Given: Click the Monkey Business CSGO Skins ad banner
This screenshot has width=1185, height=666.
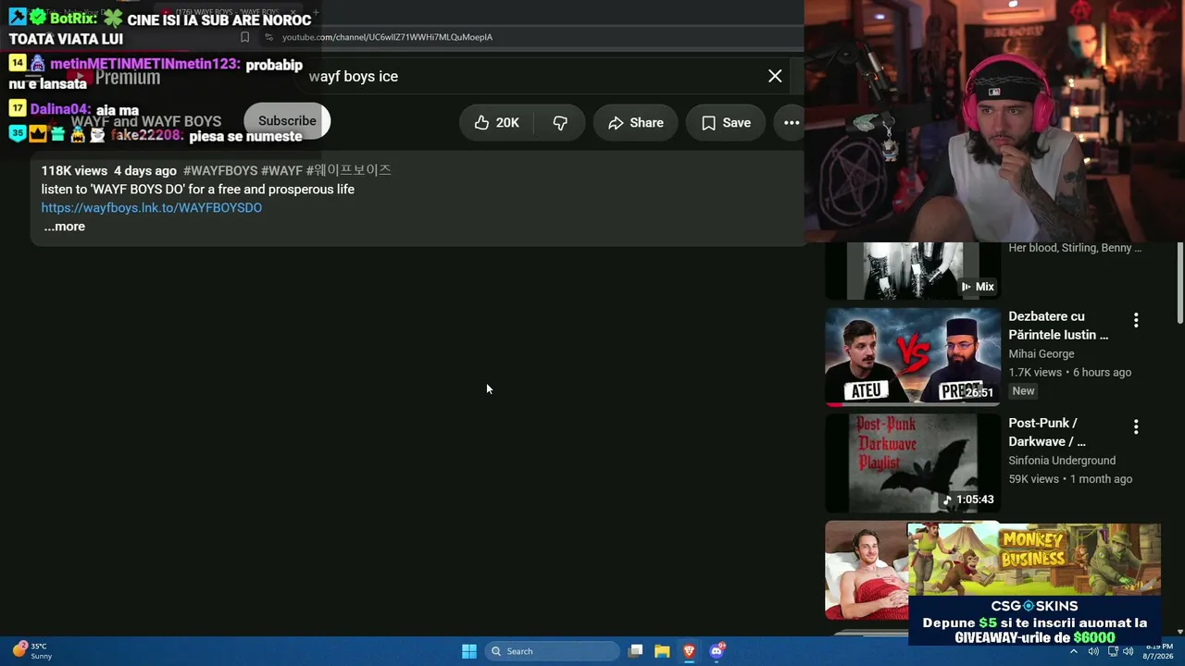Looking at the screenshot, I should click(1034, 585).
